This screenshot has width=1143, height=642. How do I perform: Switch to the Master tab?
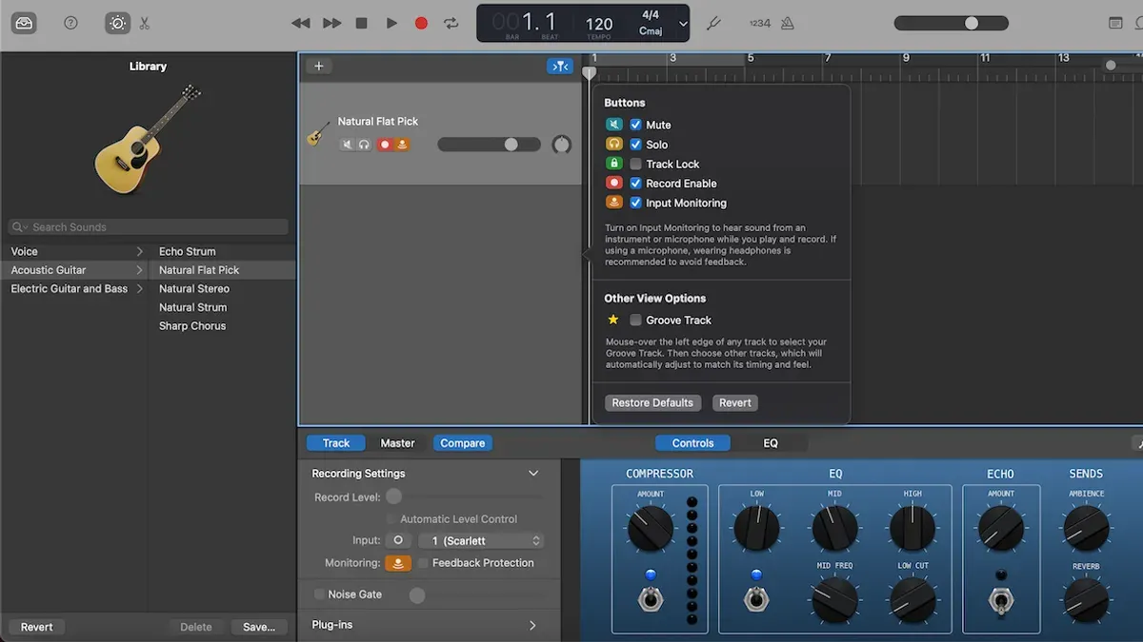(x=397, y=443)
